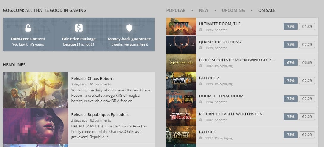Click the €6.69 price button for Morrowind
324x147 pixels.
pos(307,62)
